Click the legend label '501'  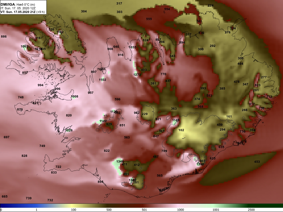pos(144,210)
